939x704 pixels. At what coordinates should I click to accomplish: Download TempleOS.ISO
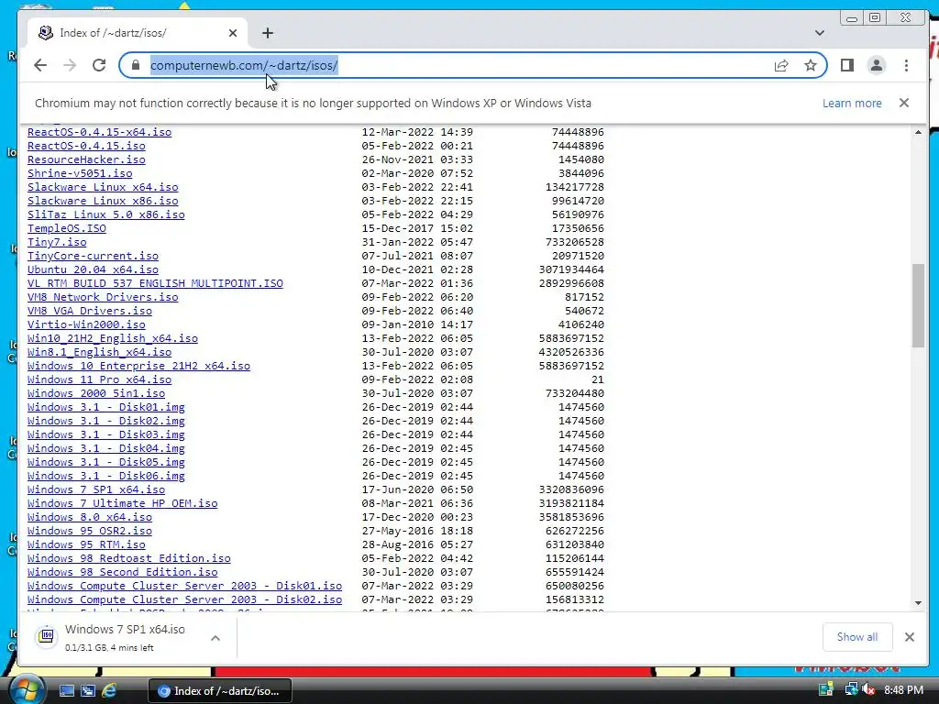(x=66, y=228)
